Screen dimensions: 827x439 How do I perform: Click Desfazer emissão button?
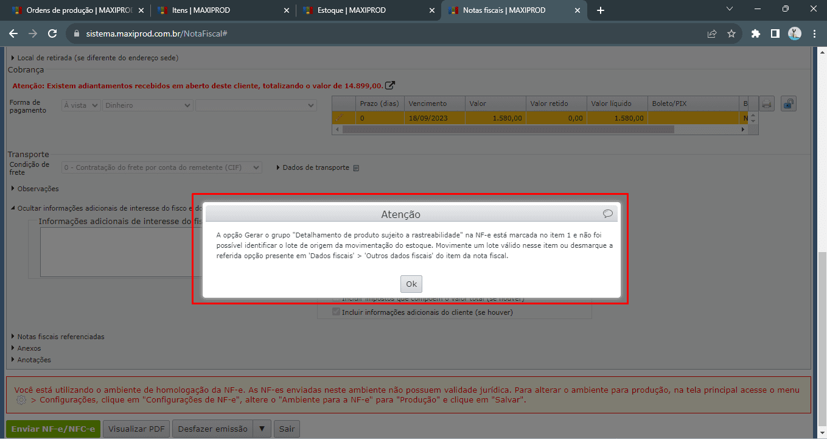(212, 429)
